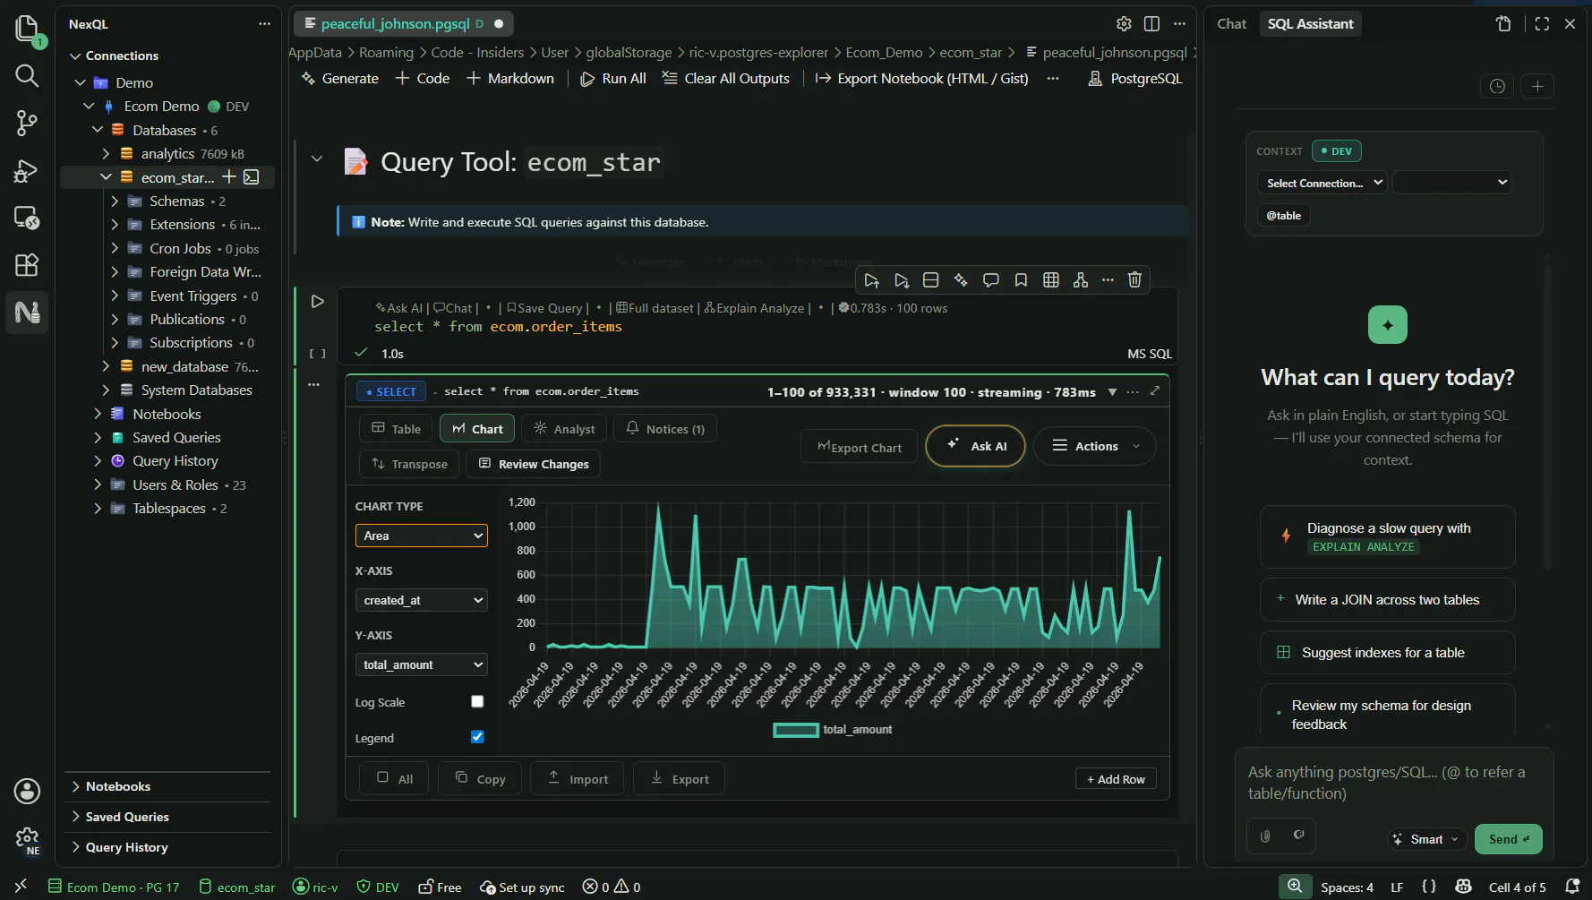Image resolution: width=1592 pixels, height=900 pixels.
Task: Add new query plus icon on ecom_star row
Action: (229, 177)
